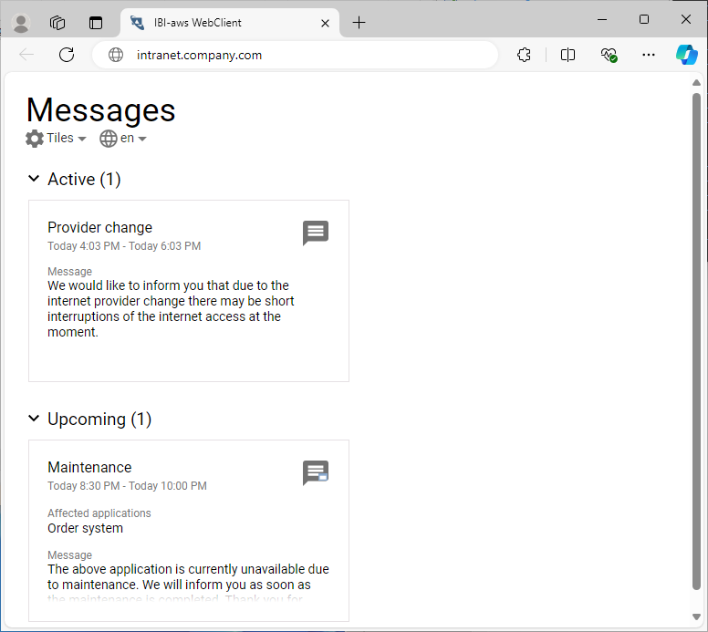The height and width of the screenshot is (632, 708).
Task: Open the en language dropdown
Action: click(x=123, y=139)
